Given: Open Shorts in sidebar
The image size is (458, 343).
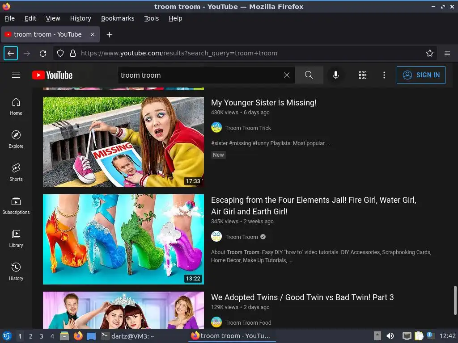Looking at the screenshot, I should (x=16, y=172).
